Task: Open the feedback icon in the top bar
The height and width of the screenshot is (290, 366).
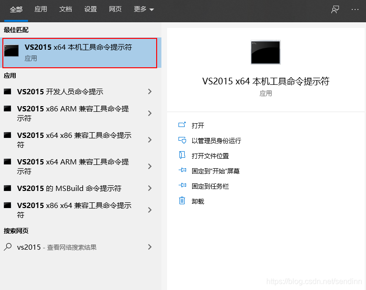Action: point(335,9)
